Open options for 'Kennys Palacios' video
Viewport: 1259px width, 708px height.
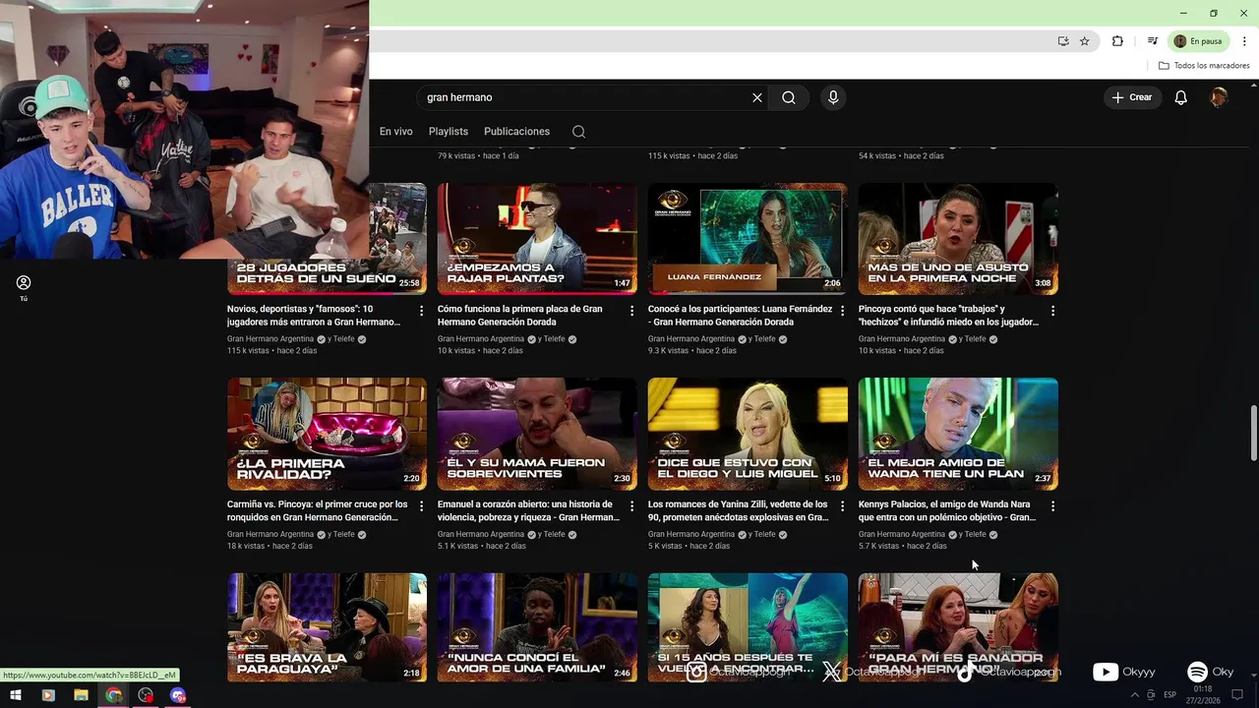pos(1053,506)
